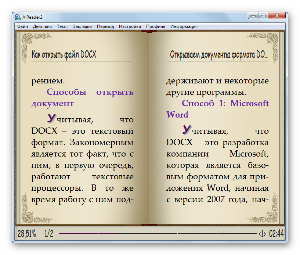Open the Действия menu
Viewport: 300px width, 255px height.
[42, 26]
